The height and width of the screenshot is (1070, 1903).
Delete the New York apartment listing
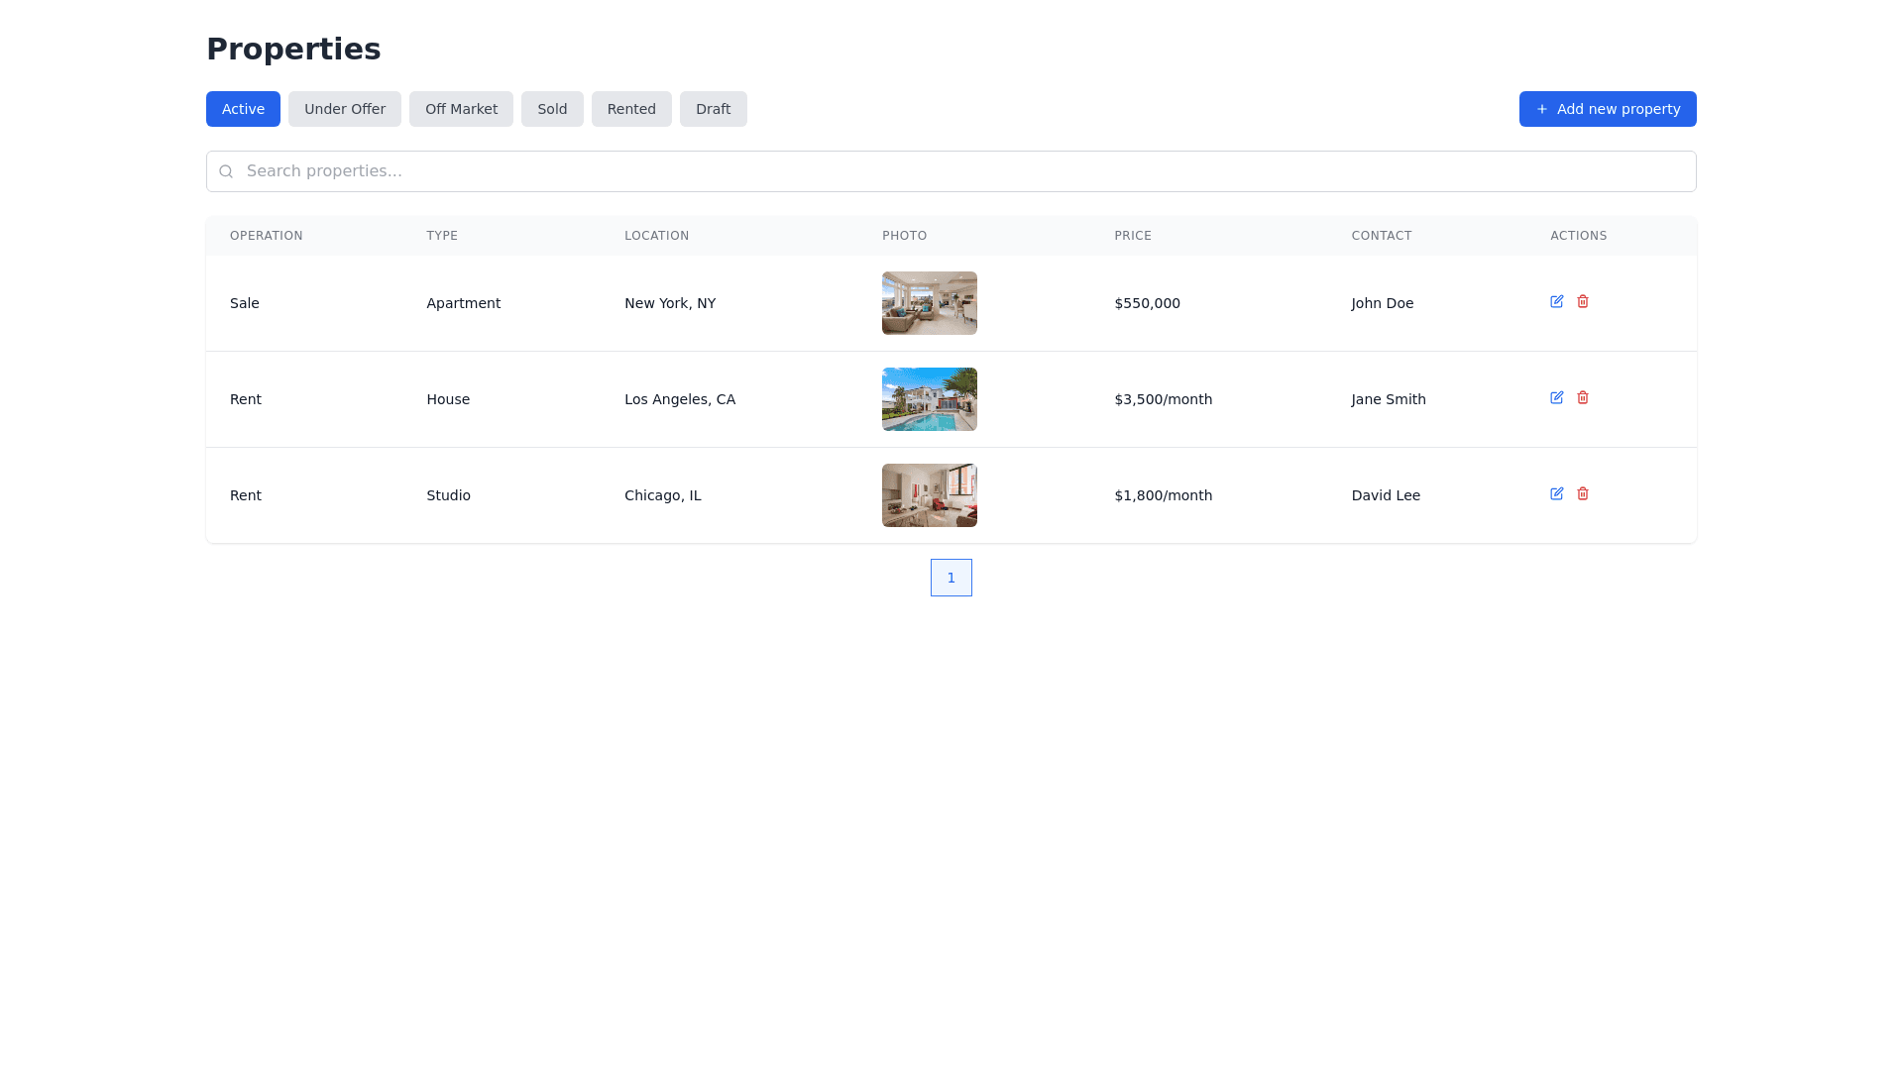click(1583, 302)
